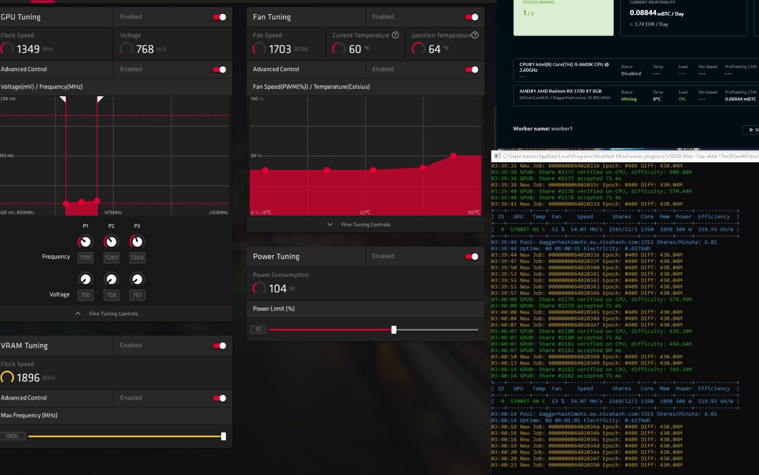Toggle Power Tuning off
The height and width of the screenshot is (475, 759).
472,257
